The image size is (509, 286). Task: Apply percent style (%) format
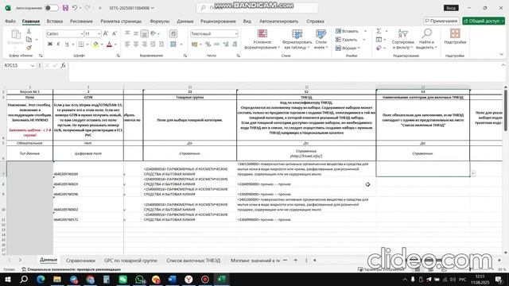(208, 44)
